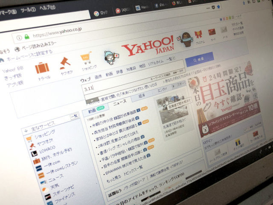Viewport: 273px width, 205px height.
Task: Click the カード red card icon
Action: click(212, 32)
